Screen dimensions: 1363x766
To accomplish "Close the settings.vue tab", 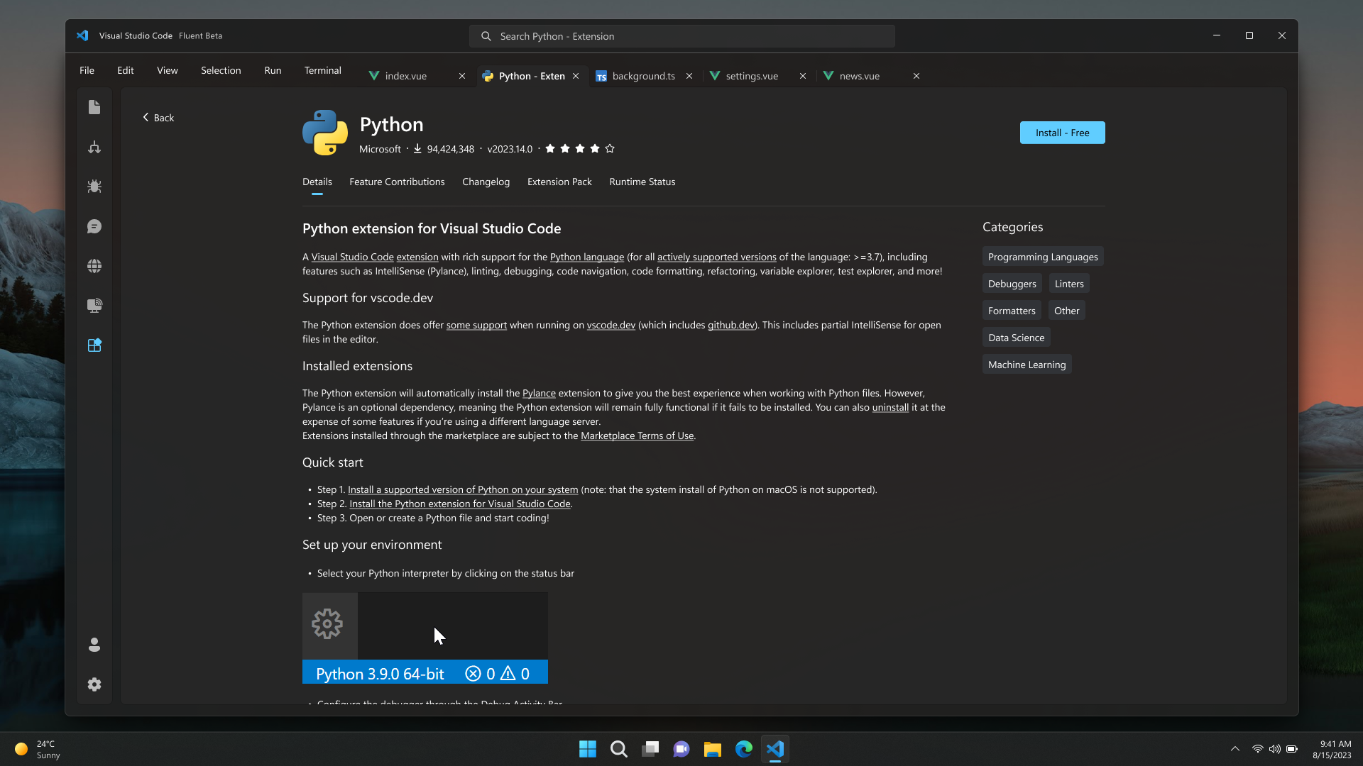I will [x=803, y=76].
